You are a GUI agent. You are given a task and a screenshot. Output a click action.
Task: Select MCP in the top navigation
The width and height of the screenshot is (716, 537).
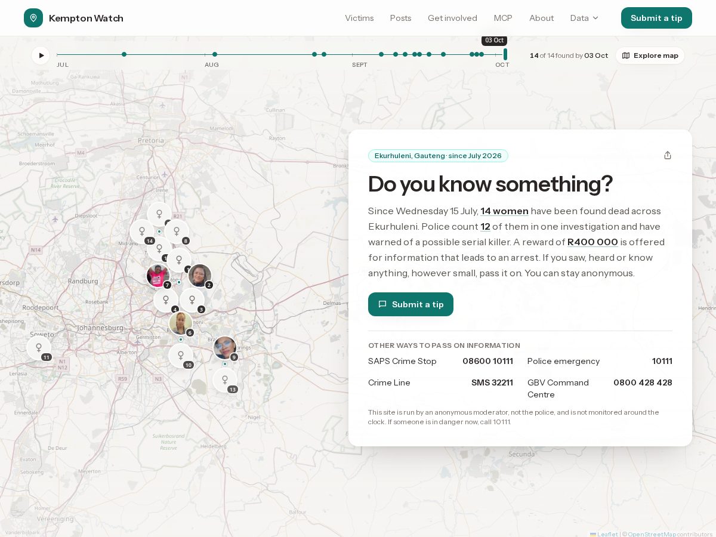(x=503, y=18)
